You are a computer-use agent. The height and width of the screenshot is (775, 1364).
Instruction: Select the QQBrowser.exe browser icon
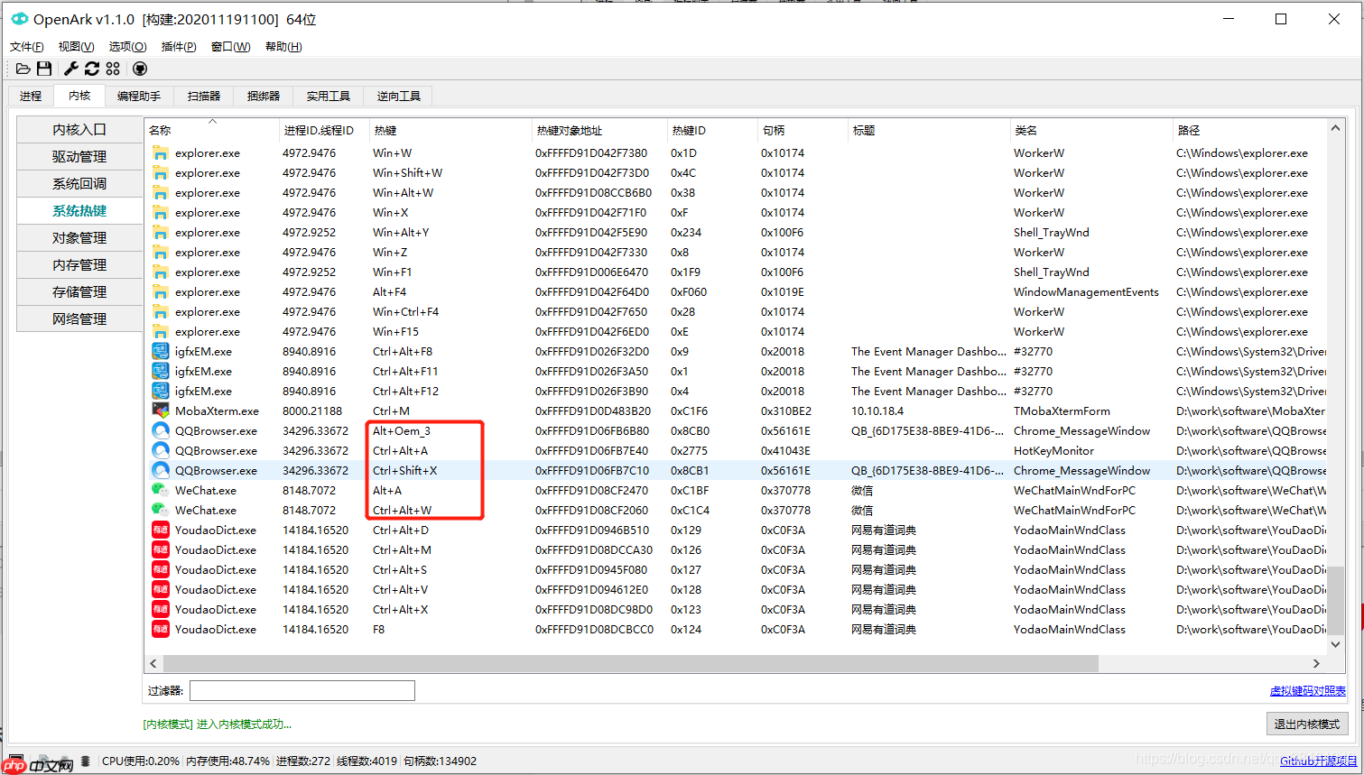pos(160,430)
